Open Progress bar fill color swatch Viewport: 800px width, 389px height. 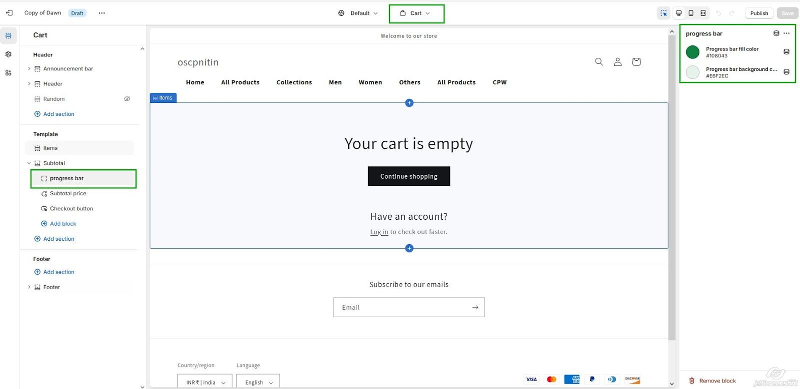692,52
